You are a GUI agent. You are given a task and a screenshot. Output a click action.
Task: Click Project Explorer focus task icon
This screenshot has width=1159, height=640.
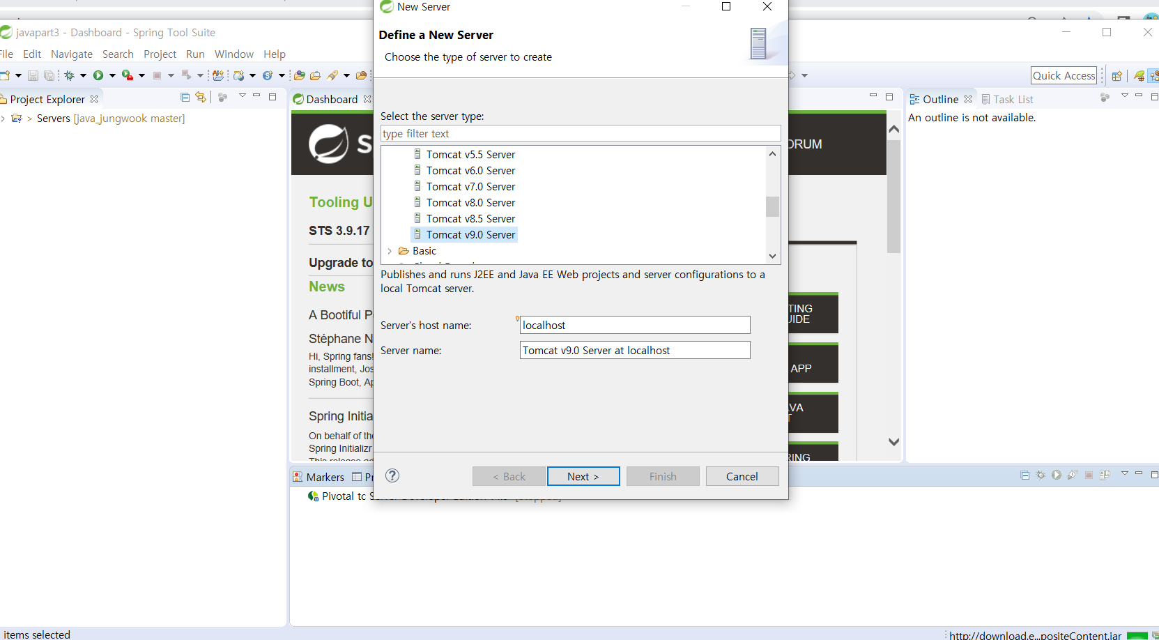(223, 98)
